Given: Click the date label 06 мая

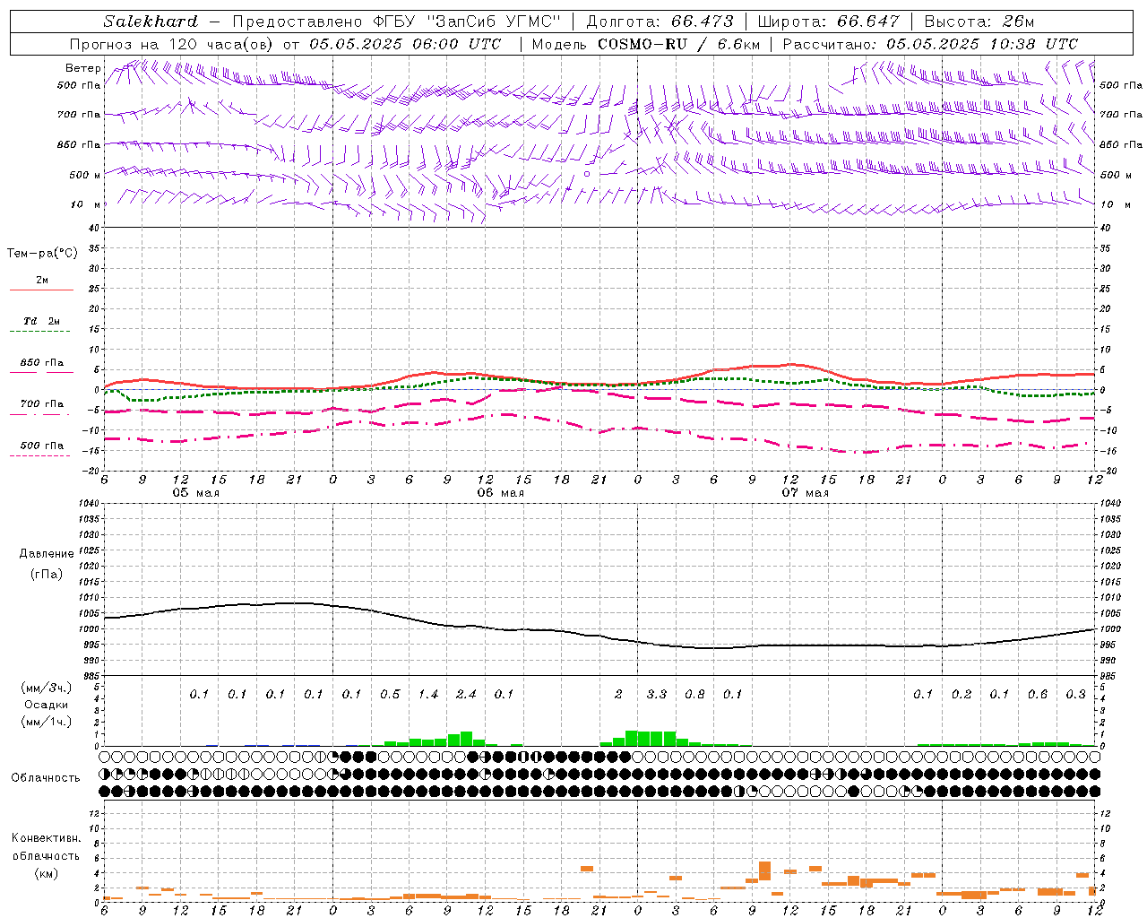Looking at the screenshot, I should 501,493.
